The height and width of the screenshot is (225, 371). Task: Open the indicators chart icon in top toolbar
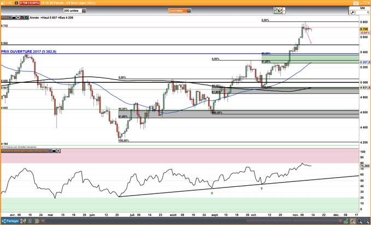278,10
